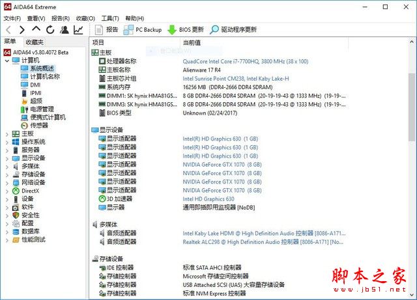Select the 主板名称 Alienware 17 R4 row
This screenshot has height=300, width=417.
[222, 70]
